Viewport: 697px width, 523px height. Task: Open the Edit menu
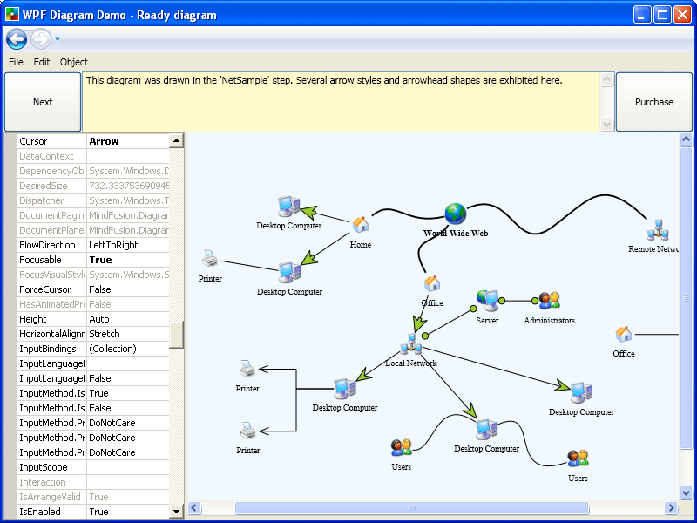point(42,62)
